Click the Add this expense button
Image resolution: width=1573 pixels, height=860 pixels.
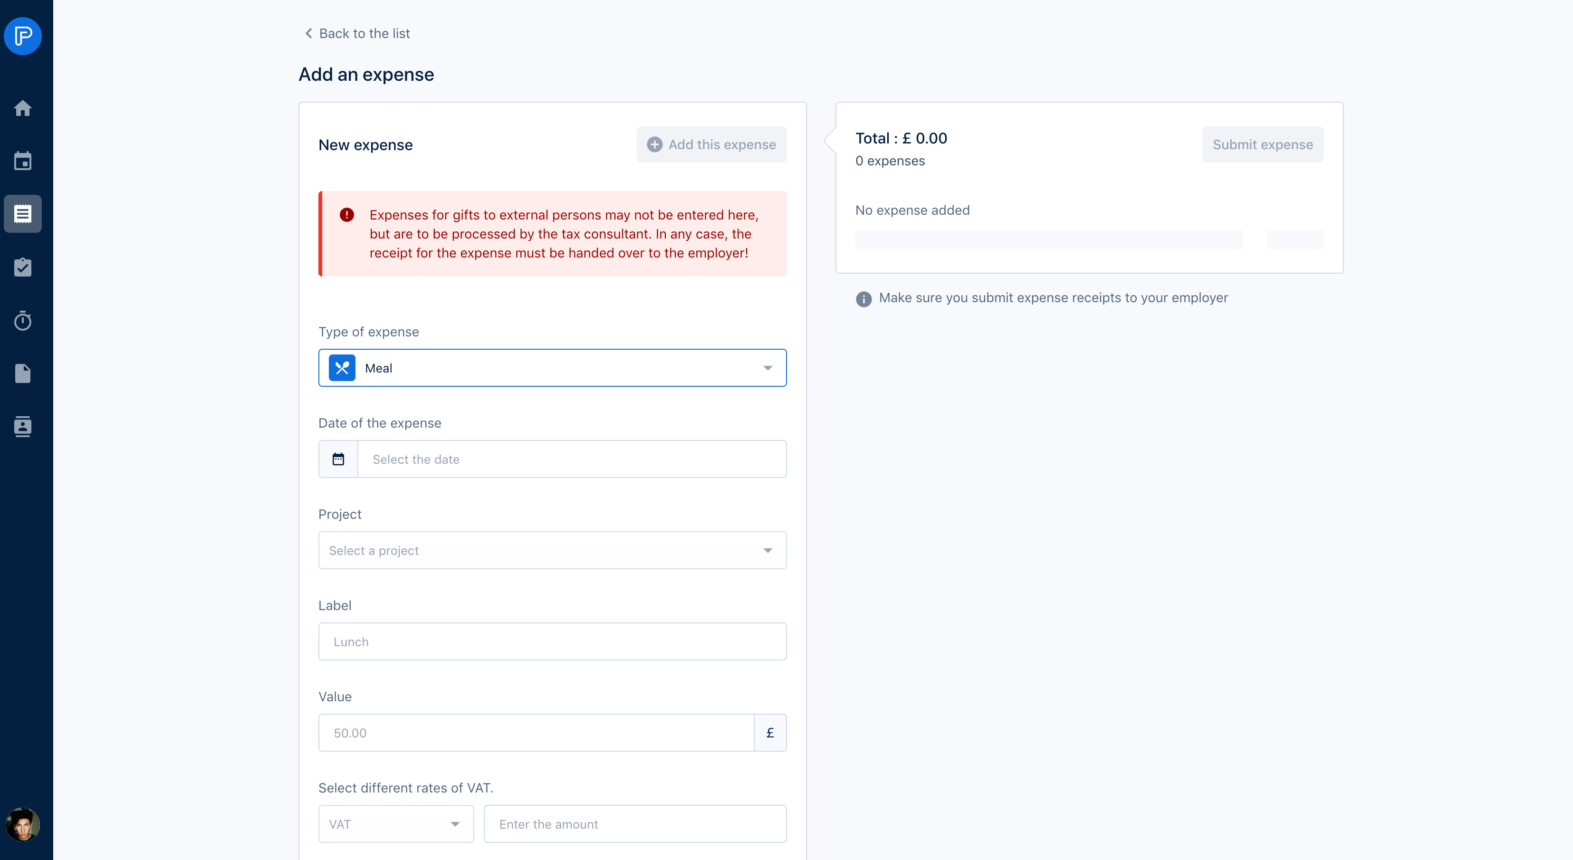tap(711, 144)
